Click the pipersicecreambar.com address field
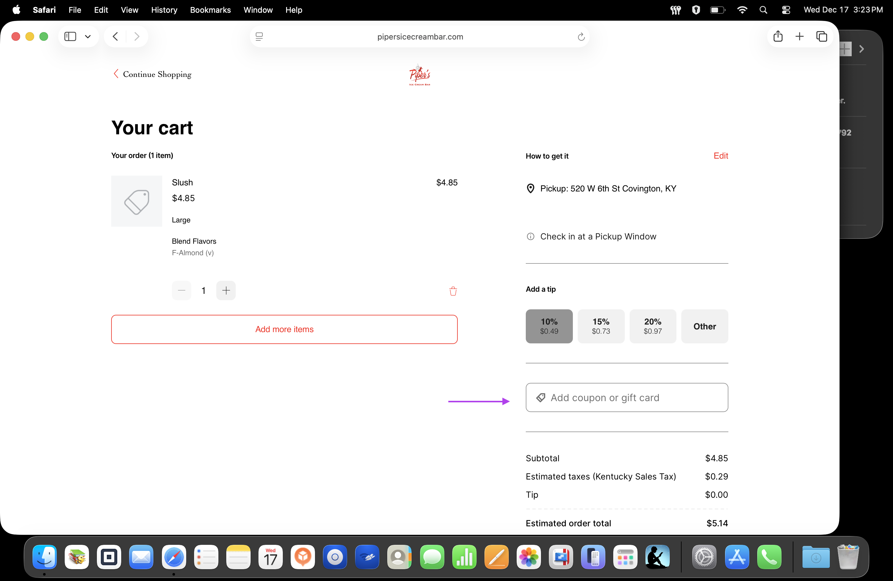The height and width of the screenshot is (581, 893). point(420,36)
